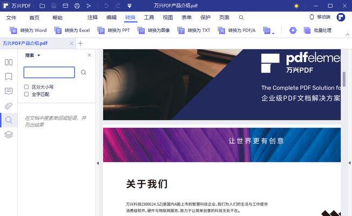
Task: Click the 批量处理 batch process button
Action: coord(317,30)
